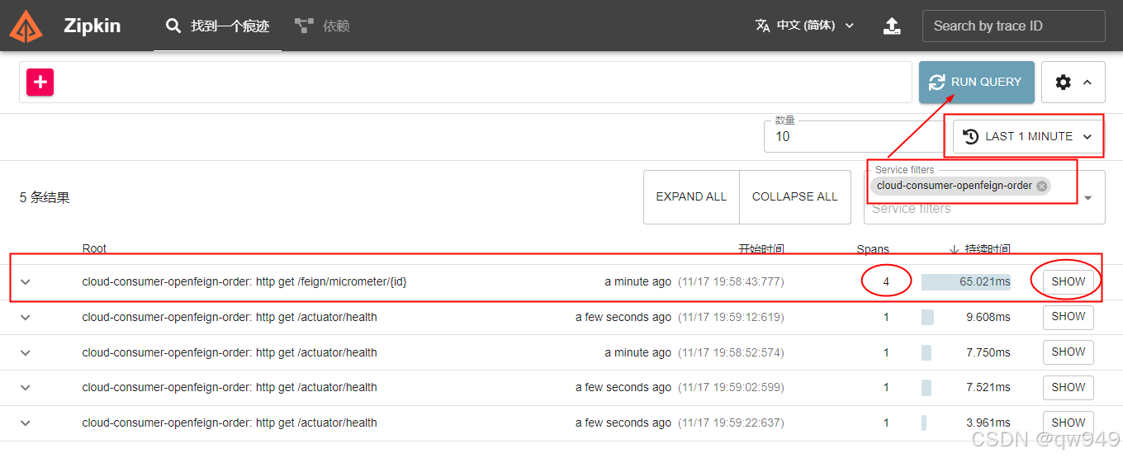Open the Service filters dropdown arrow
Viewport: 1123px width, 458px height.
click(x=1088, y=198)
